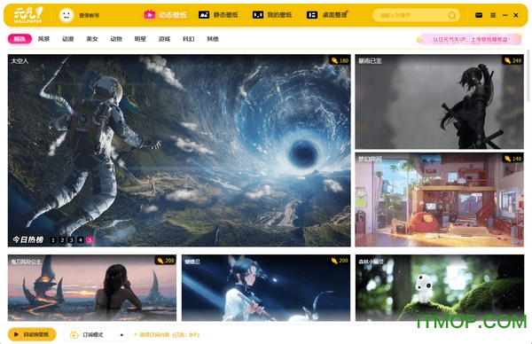Viewport: 532px width, 344px height.
Task: Open the mail messages icon
Action: click(479, 15)
